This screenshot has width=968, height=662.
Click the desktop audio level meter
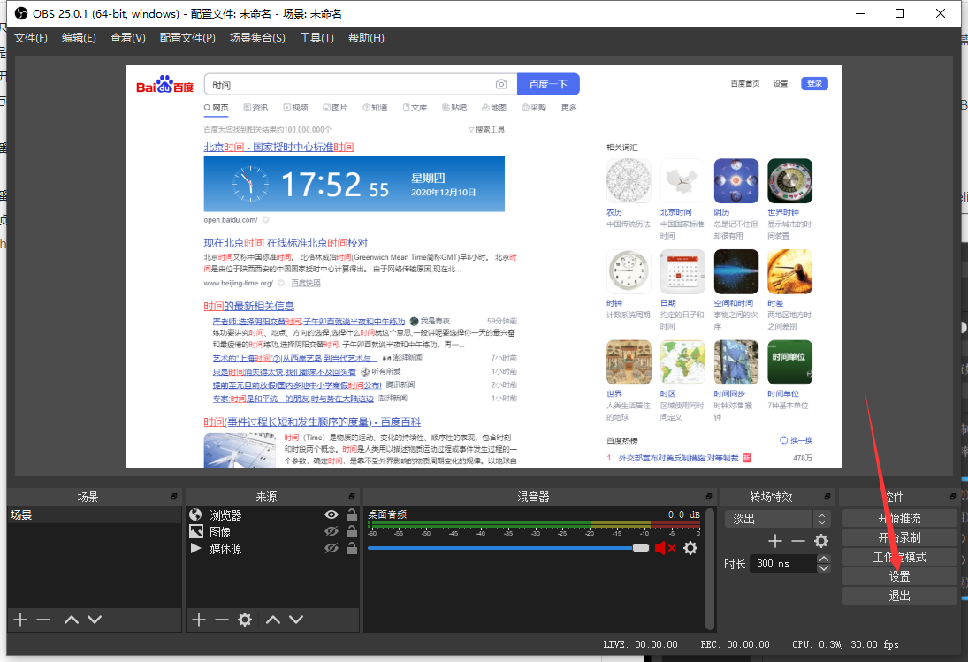[534, 525]
